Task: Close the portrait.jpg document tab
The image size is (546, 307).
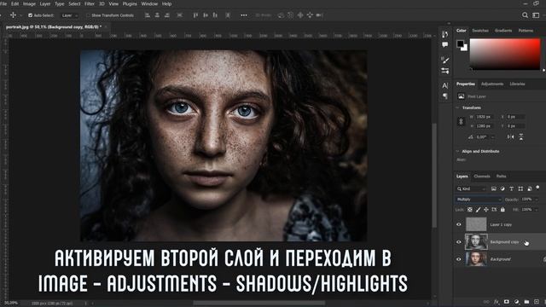Action: (106, 26)
